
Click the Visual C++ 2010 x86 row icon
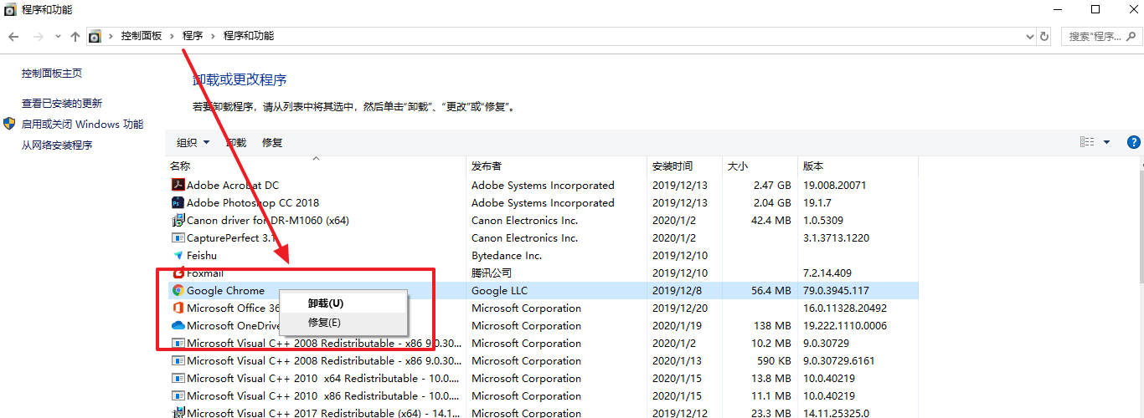pyautogui.click(x=178, y=396)
